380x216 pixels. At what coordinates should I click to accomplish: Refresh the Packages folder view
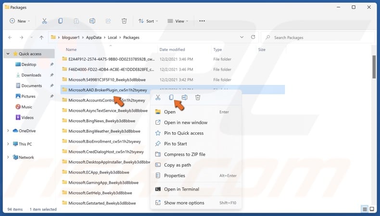click(x=253, y=37)
